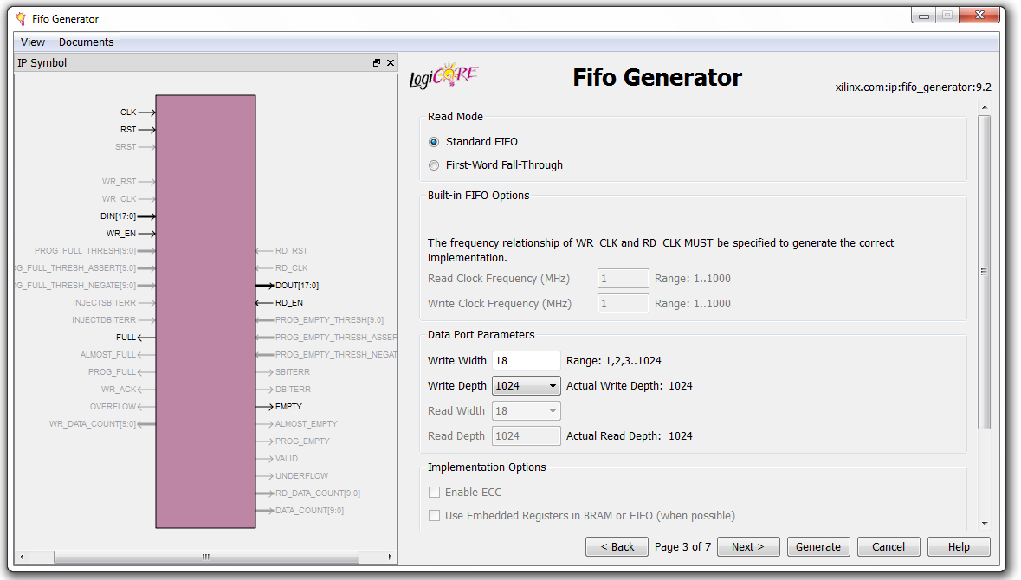This screenshot has height=580, width=1021.
Task: Go back to the previous page
Action: point(617,547)
